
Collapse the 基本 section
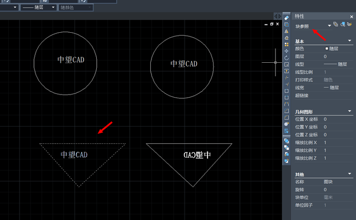[x=350, y=41]
